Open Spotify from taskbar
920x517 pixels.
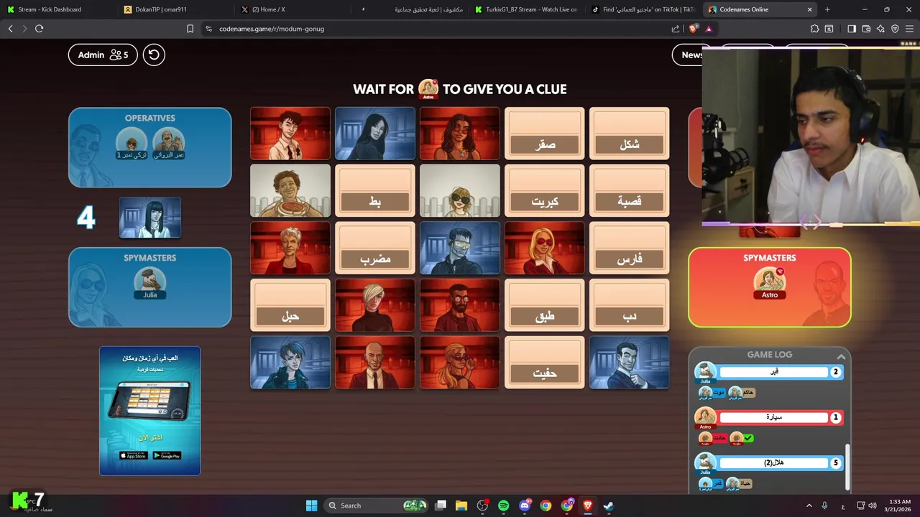(x=503, y=506)
